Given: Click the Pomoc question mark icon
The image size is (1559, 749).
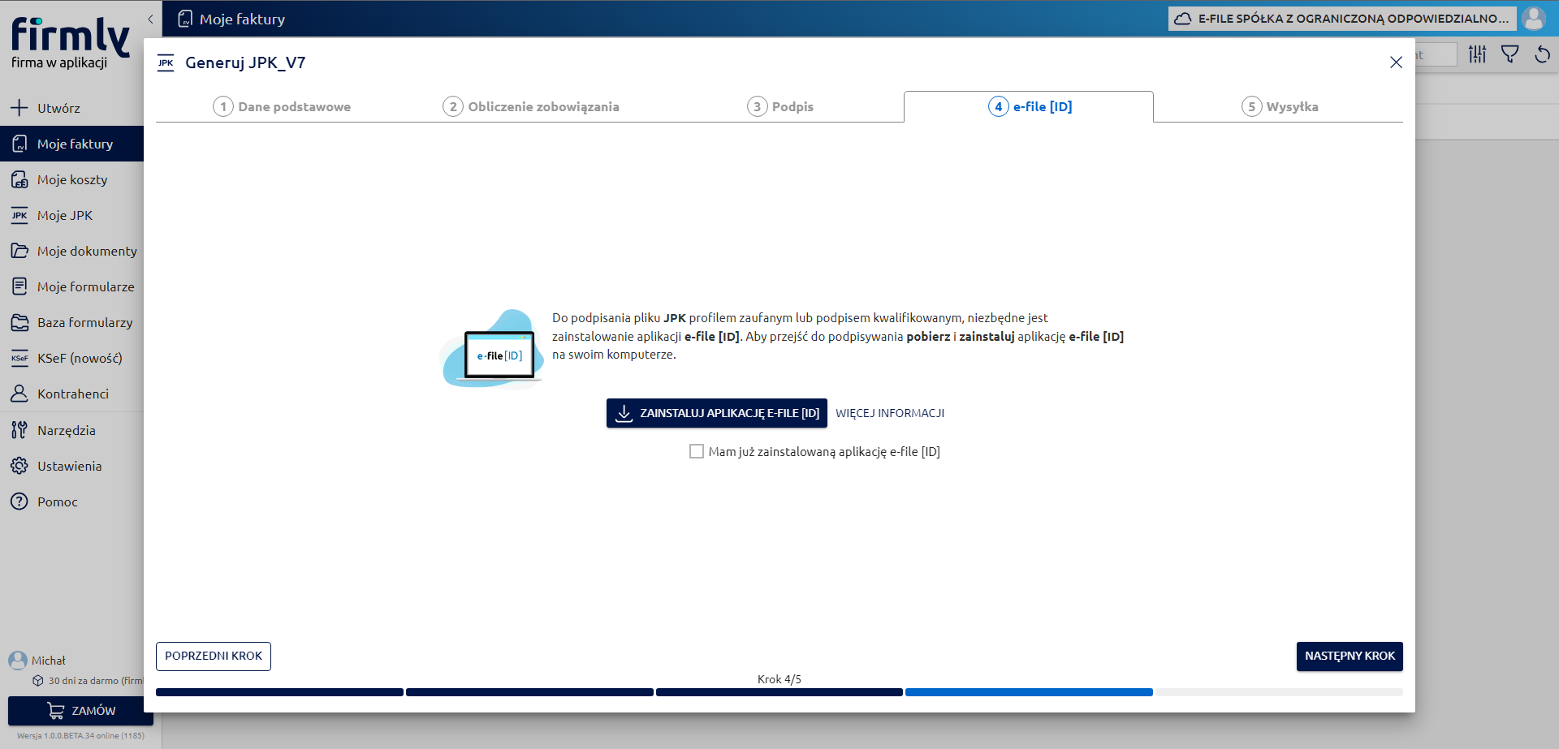Looking at the screenshot, I should coord(19,501).
